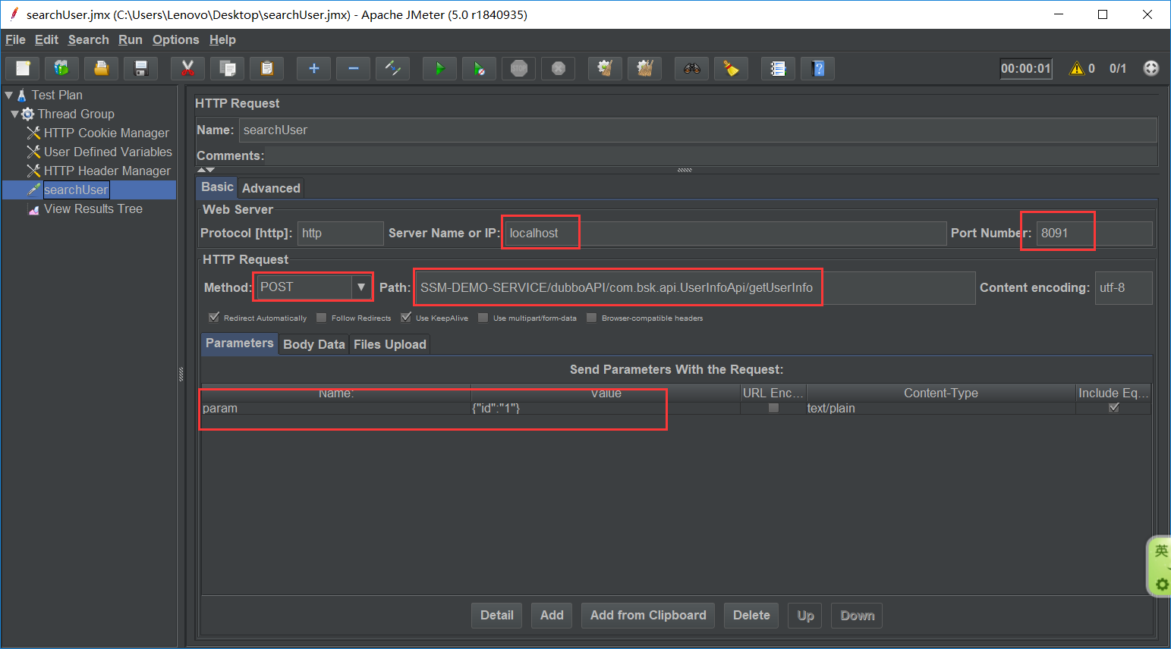Viewport: 1171px width, 649px height.
Task: Select View Results Tree node
Action: pyautogui.click(x=93, y=208)
